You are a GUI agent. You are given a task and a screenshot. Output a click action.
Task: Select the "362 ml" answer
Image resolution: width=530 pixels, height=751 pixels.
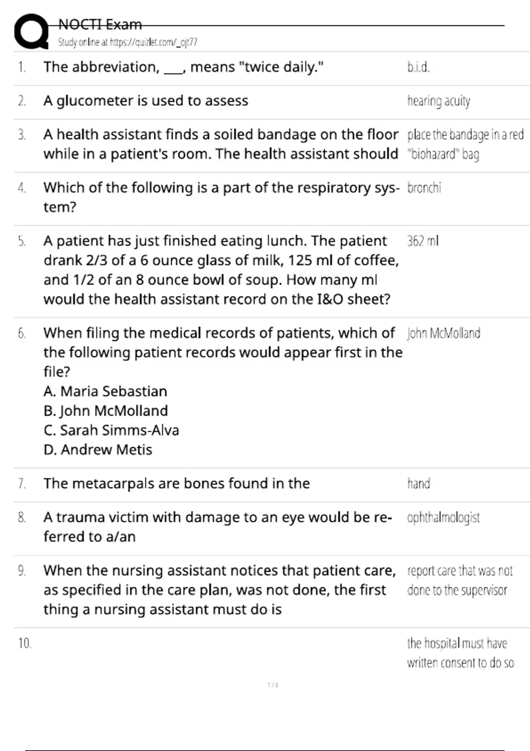[423, 241]
